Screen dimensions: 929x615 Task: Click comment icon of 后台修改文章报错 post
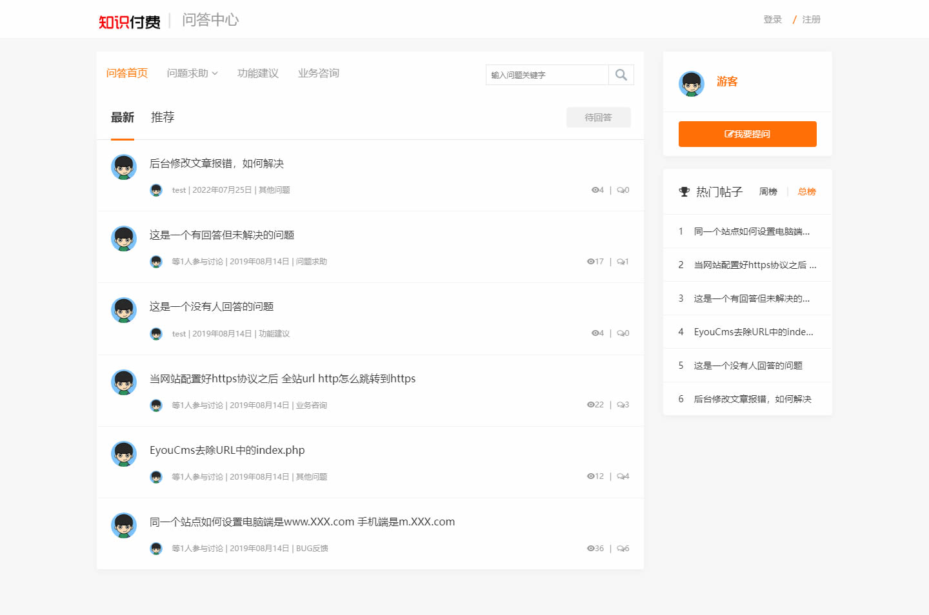click(x=620, y=190)
